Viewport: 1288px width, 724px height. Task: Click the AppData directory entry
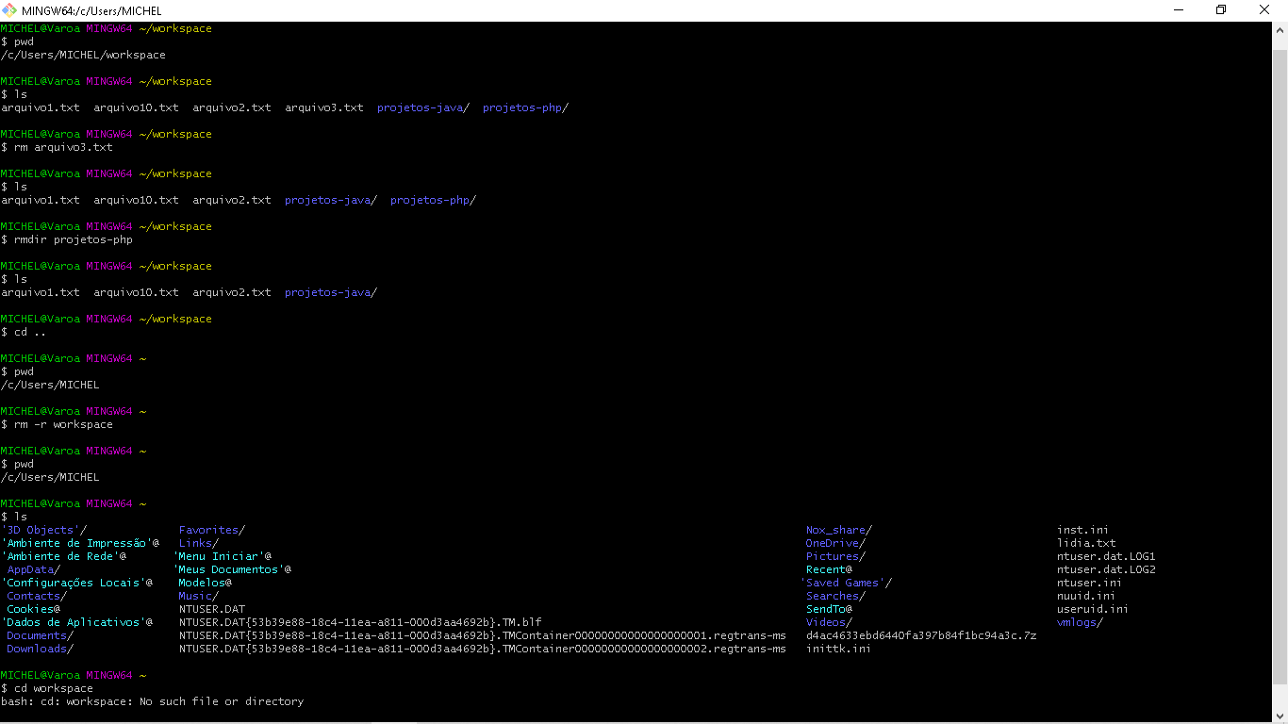coord(33,569)
